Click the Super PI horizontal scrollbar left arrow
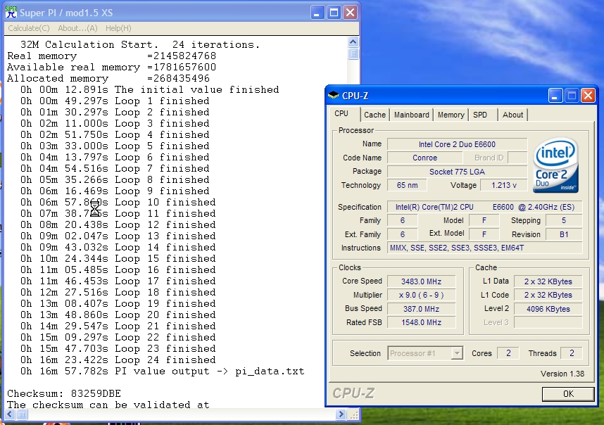The width and height of the screenshot is (604, 425). tap(10, 414)
